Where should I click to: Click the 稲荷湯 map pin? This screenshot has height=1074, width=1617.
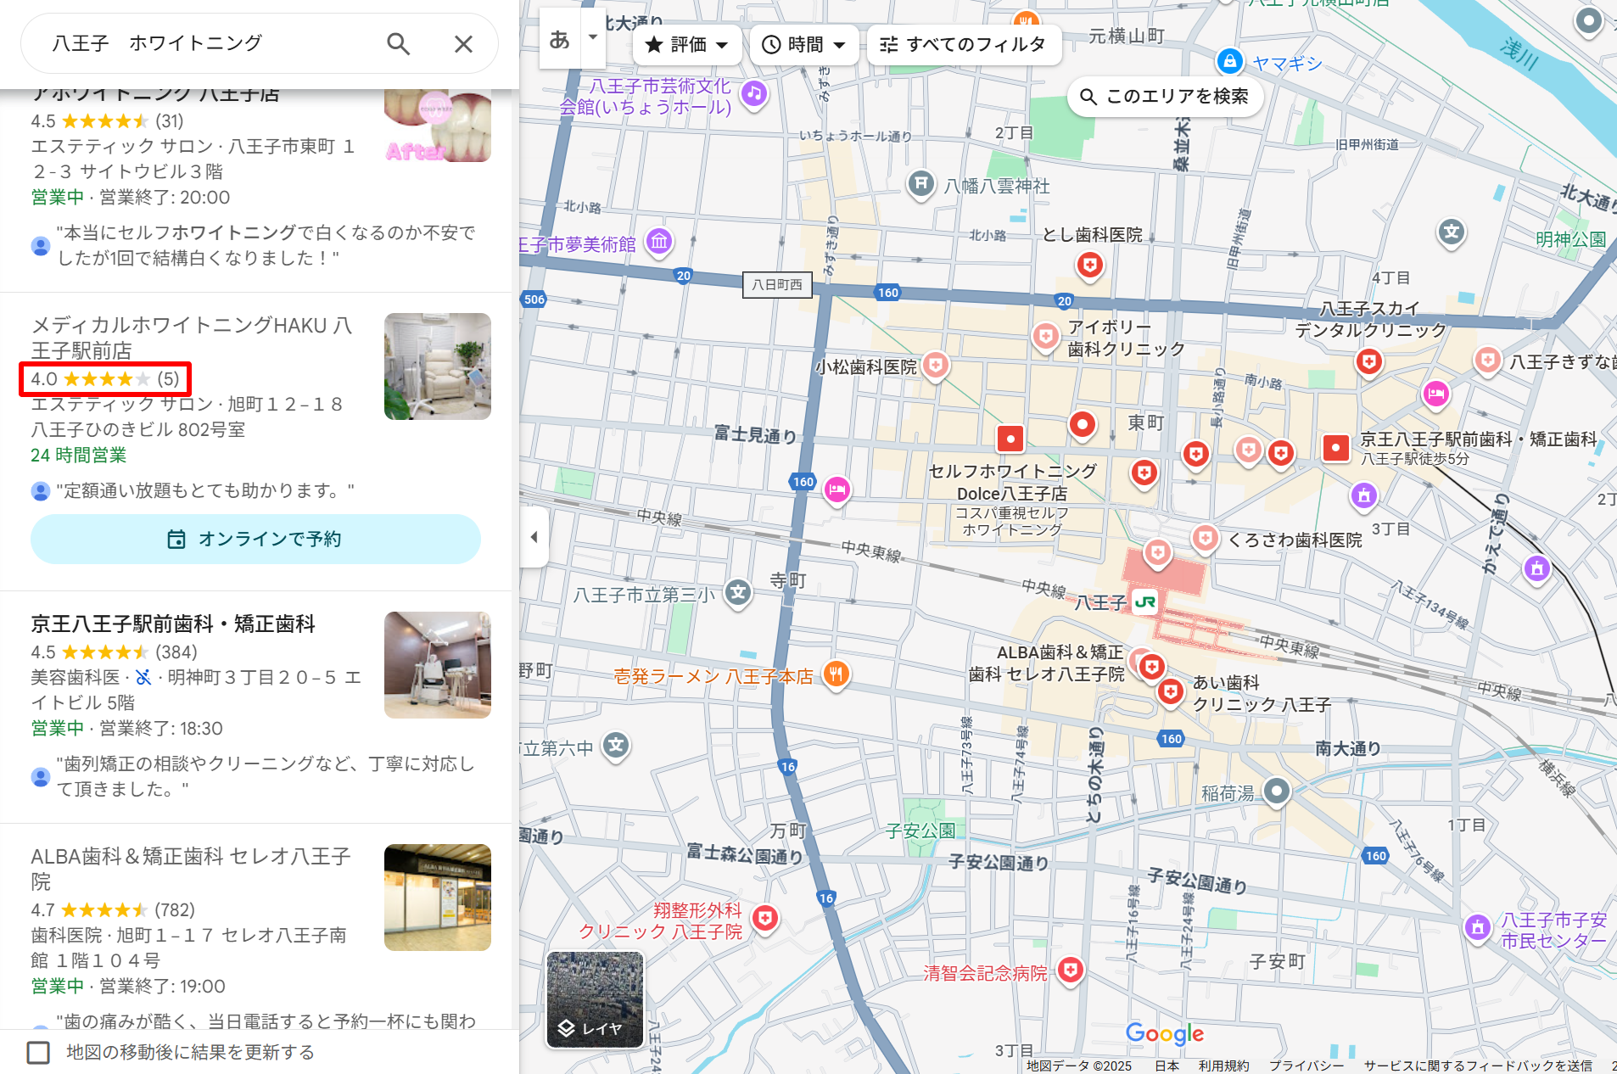1277,791
